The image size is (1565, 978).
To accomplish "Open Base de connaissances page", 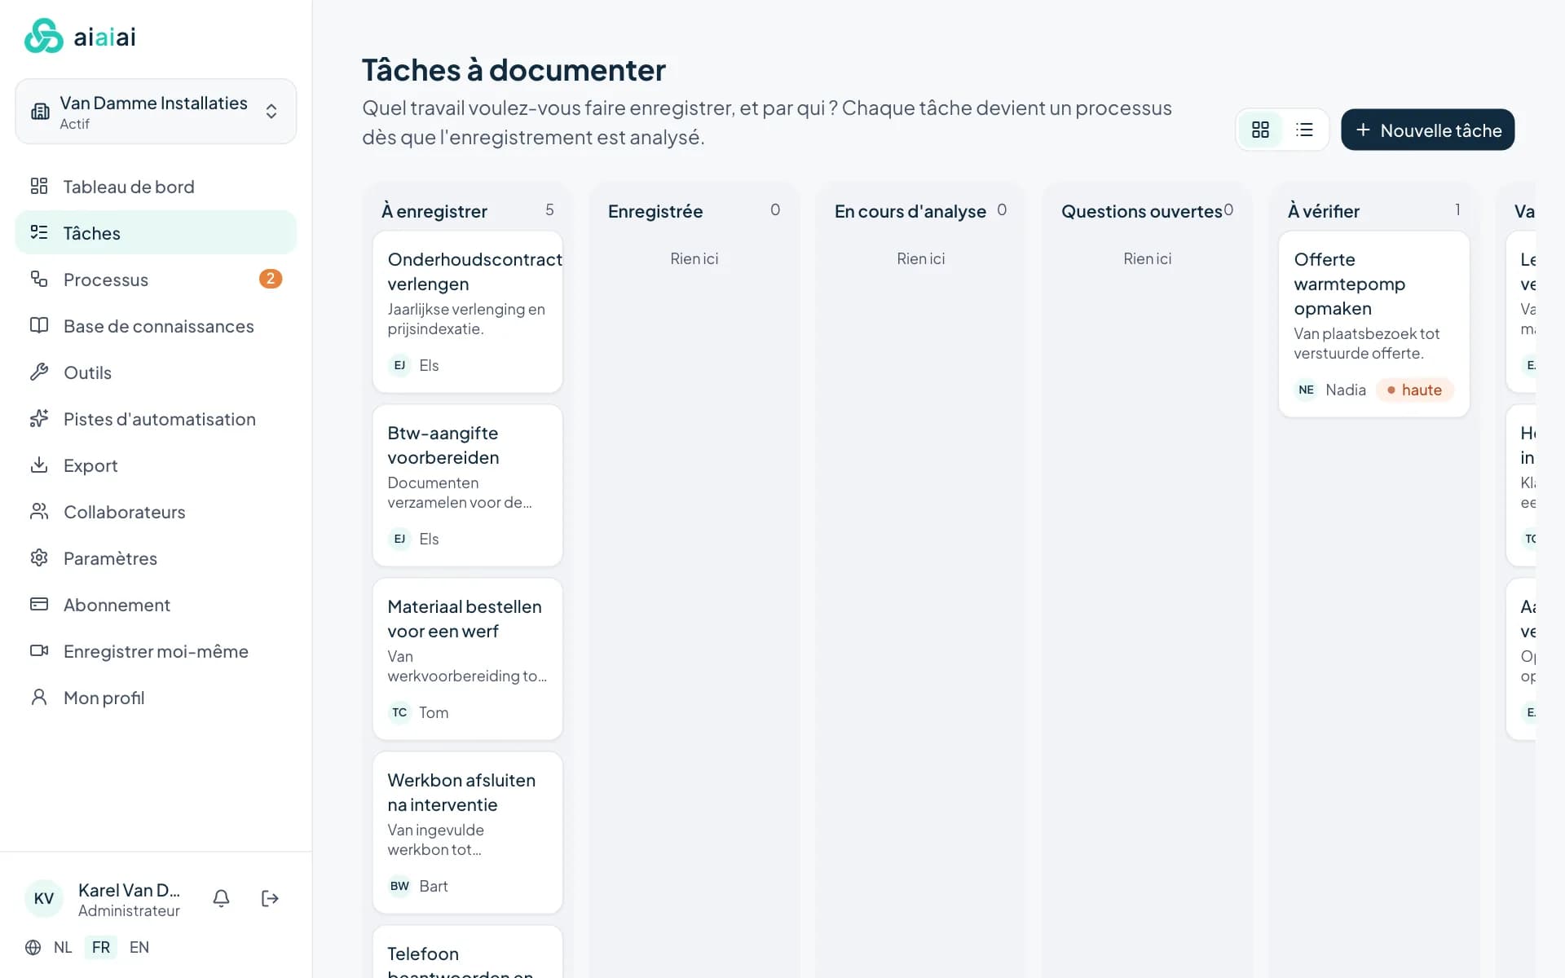I will [x=156, y=325].
